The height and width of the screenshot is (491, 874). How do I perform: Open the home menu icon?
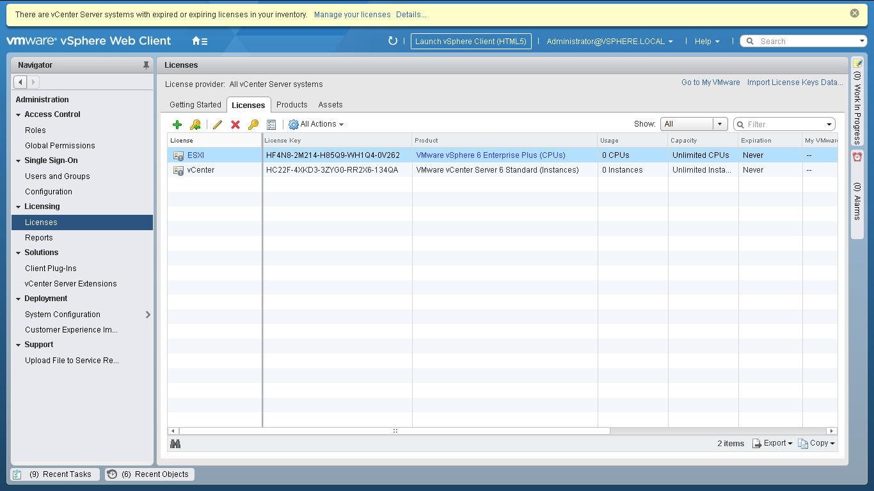(200, 41)
